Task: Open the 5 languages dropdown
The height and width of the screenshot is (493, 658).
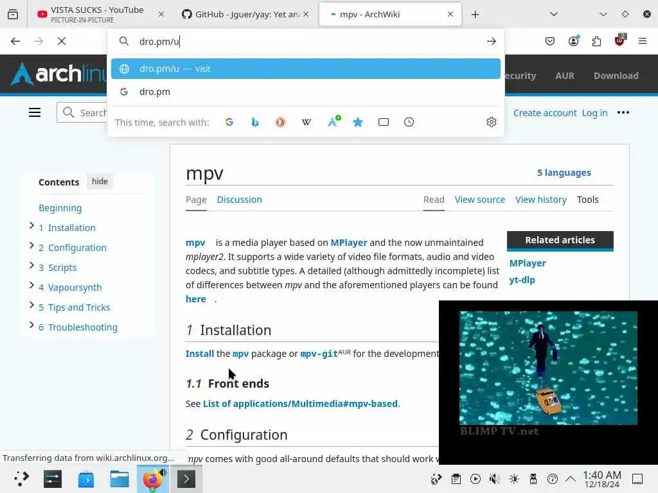Action: tap(564, 173)
